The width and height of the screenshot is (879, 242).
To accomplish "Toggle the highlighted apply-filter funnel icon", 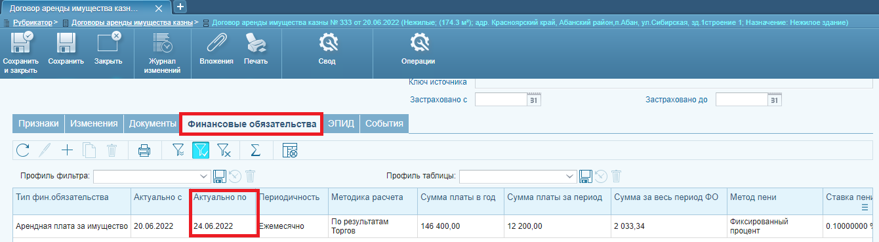I will (201, 150).
